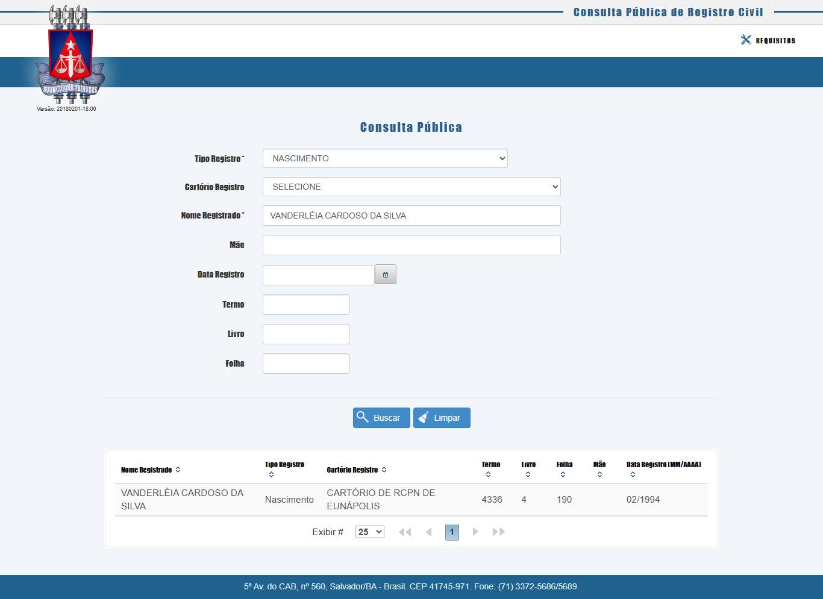Screen dimensions: 823x599
Task: Sort table by Data Registro column
Action: pos(633,475)
